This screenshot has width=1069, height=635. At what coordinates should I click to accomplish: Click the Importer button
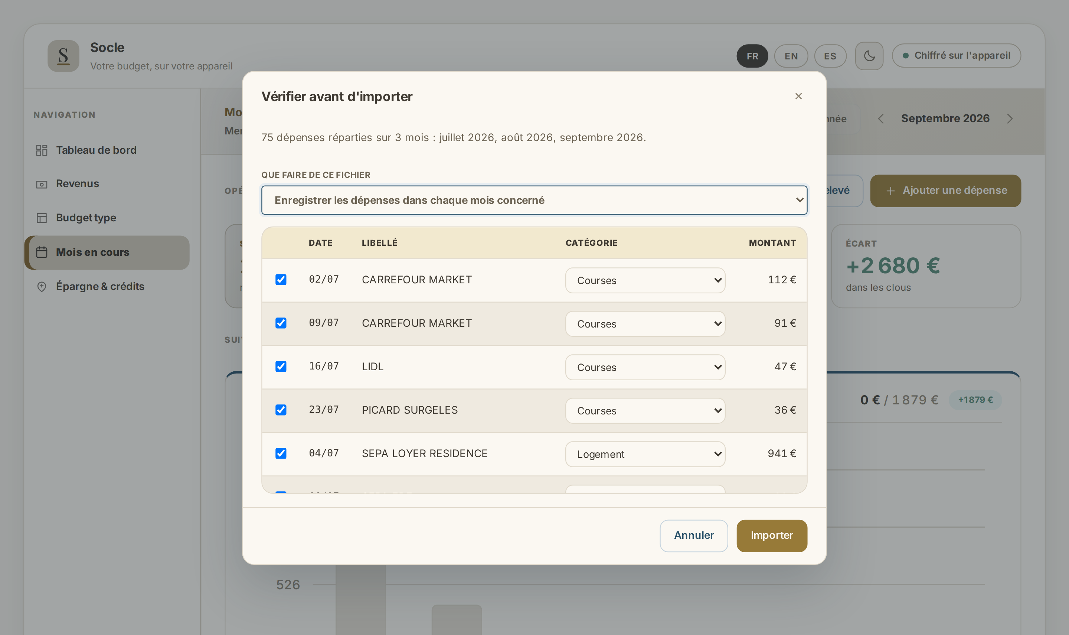[772, 536]
